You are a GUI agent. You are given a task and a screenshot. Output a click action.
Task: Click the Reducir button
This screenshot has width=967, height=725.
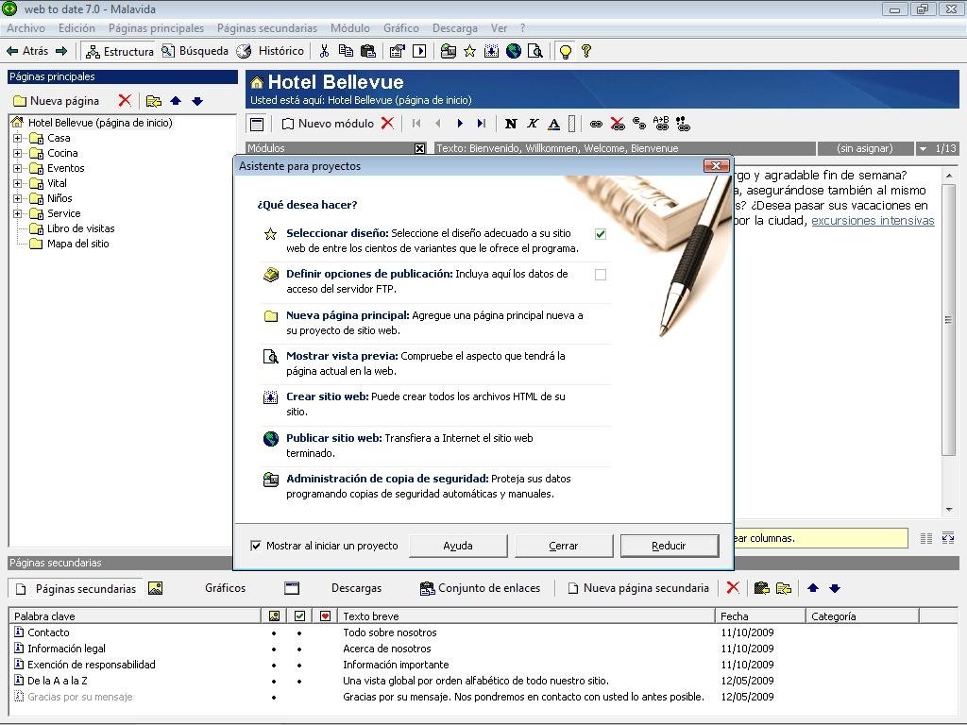pos(670,546)
